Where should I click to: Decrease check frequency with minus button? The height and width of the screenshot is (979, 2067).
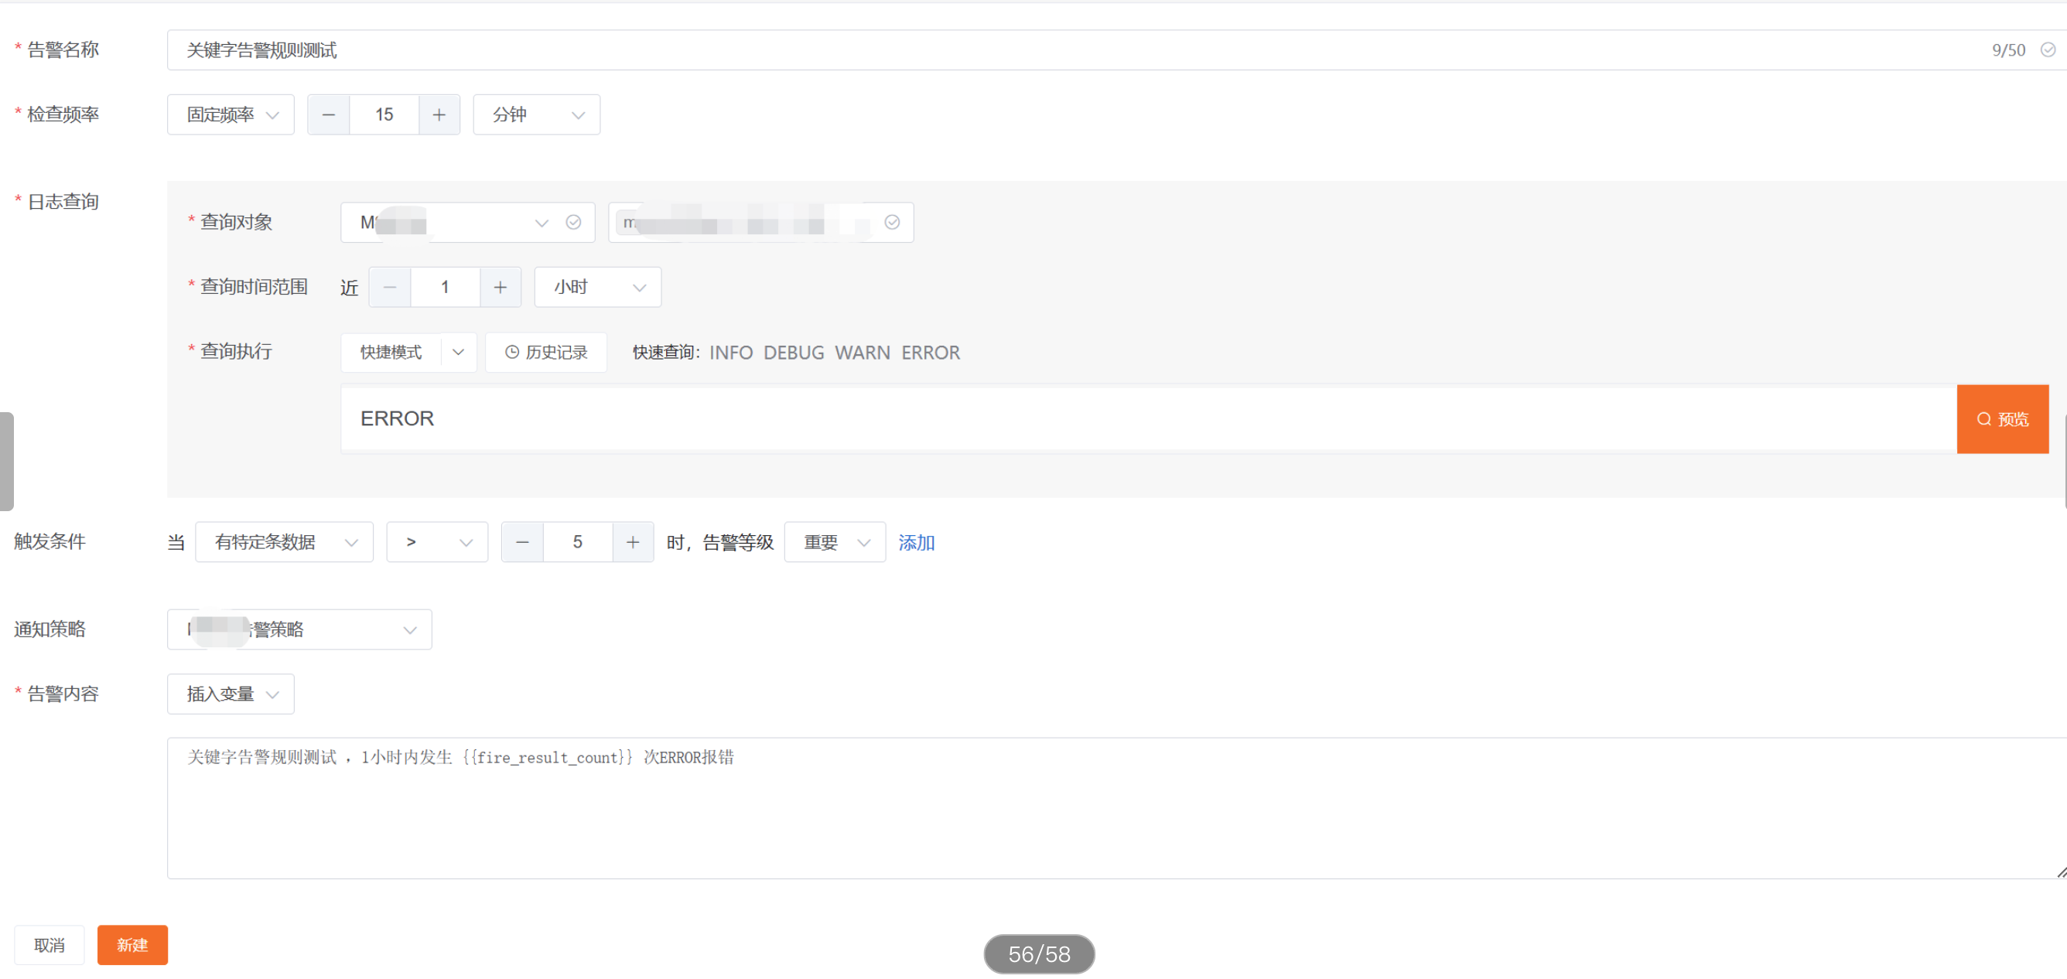[x=328, y=114]
